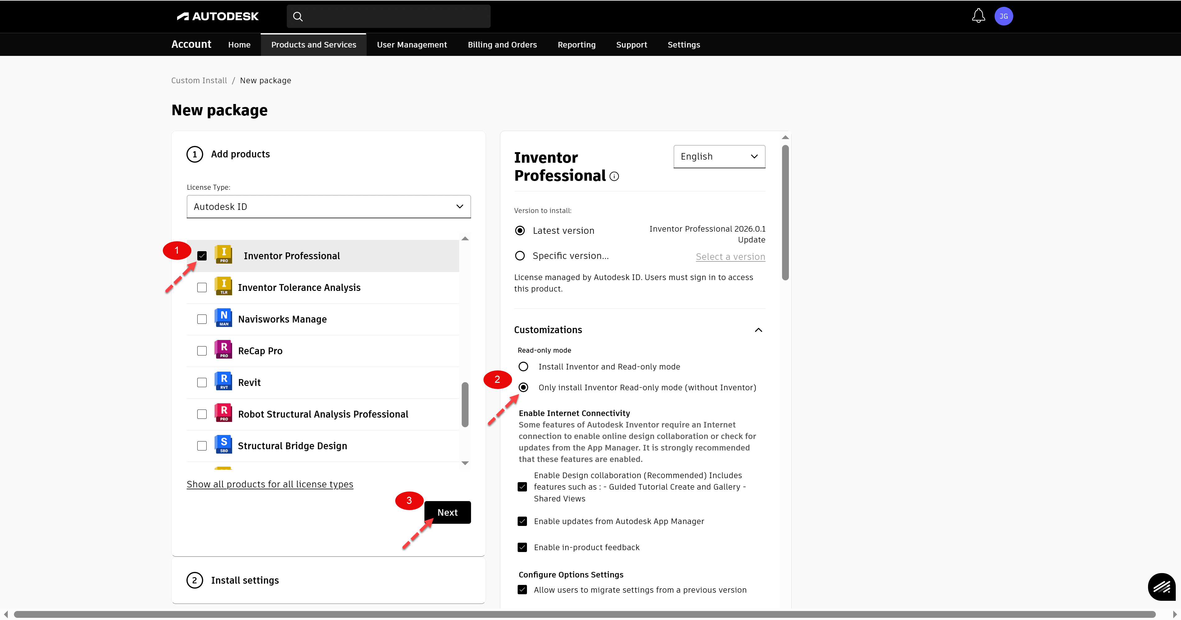Screen dimensions: 1181x620
Task: Toggle Enable Design collaboration checkbox
Action: [522, 486]
